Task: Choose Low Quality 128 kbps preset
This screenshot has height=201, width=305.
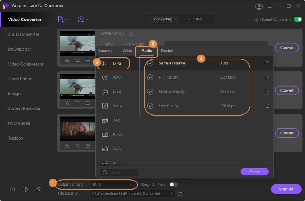Action: [207, 106]
